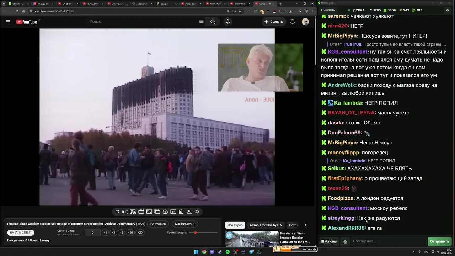
Task: Toggle the loop icon in player toolbar
Action: [x=117, y=212]
